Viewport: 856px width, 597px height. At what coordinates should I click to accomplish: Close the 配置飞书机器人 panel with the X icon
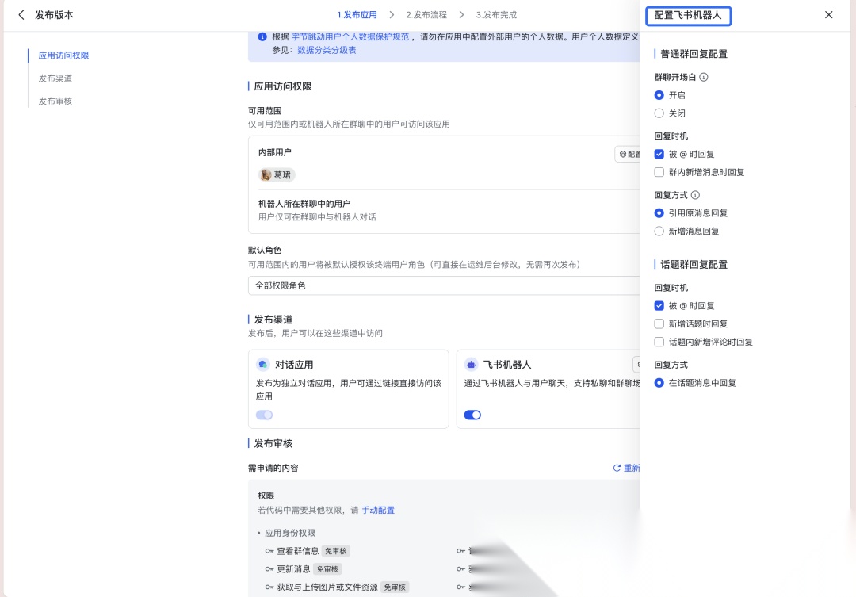coord(829,15)
